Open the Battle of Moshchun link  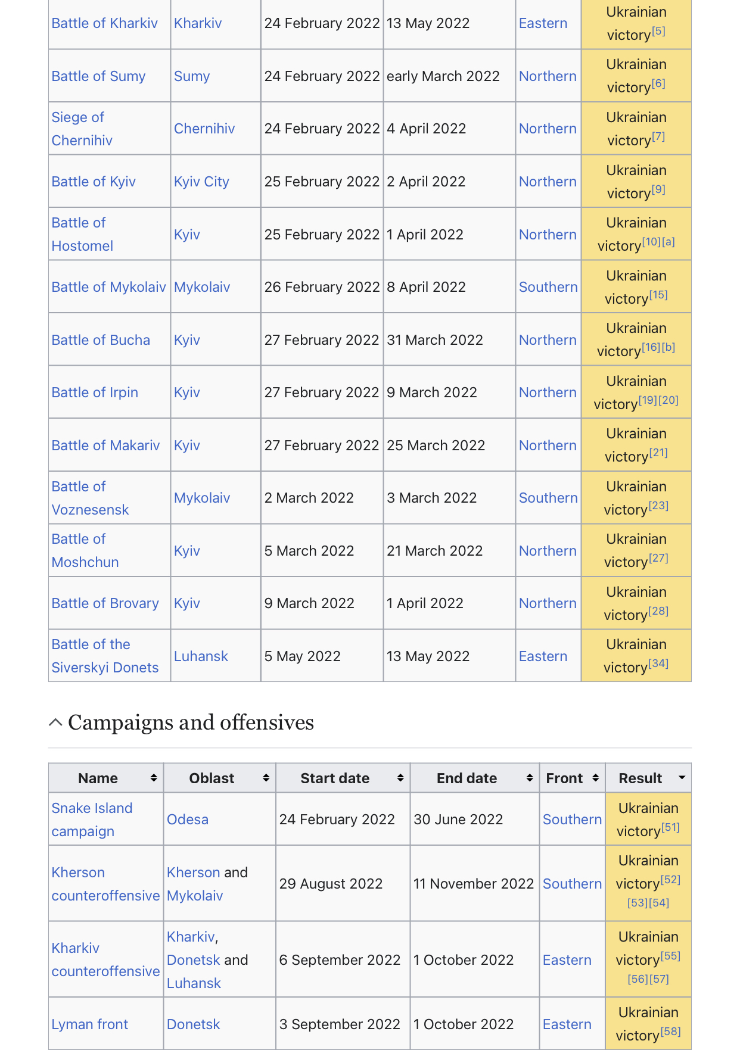85,550
